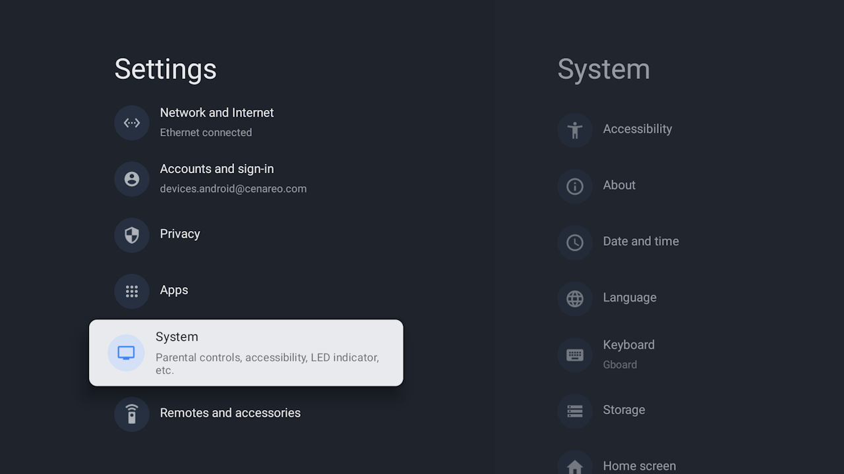Select the Privacy menu entry
The image size is (844, 474).
click(x=246, y=234)
